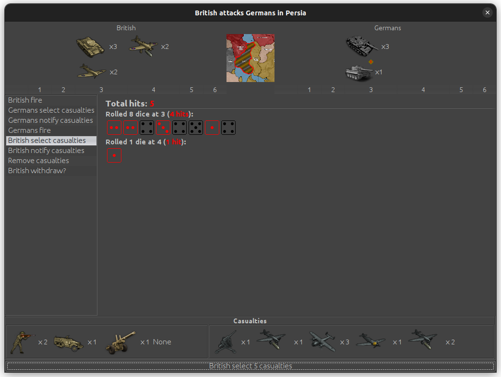Click the British Spitfire fighter icon x2
The image size is (501, 377).
pyautogui.click(x=91, y=71)
